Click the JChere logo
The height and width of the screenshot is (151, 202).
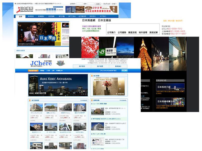click(x=41, y=63)
